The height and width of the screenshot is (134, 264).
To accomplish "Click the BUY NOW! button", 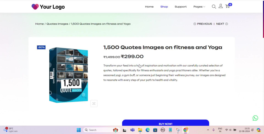I will coord(166,123).
